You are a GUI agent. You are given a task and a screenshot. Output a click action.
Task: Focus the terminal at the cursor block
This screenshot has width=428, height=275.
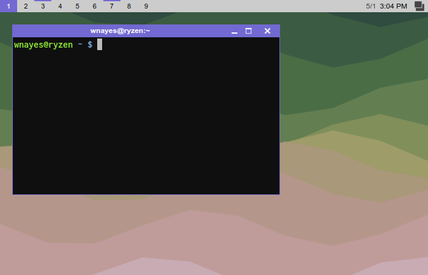tap(100, 45)
